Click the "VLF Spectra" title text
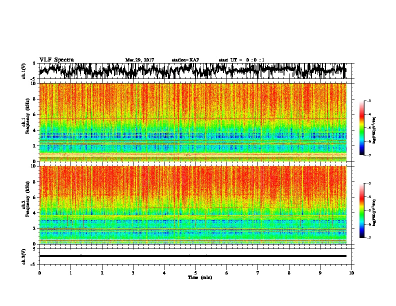The width and height of the screenshot is (396, 306). [56, 60]
